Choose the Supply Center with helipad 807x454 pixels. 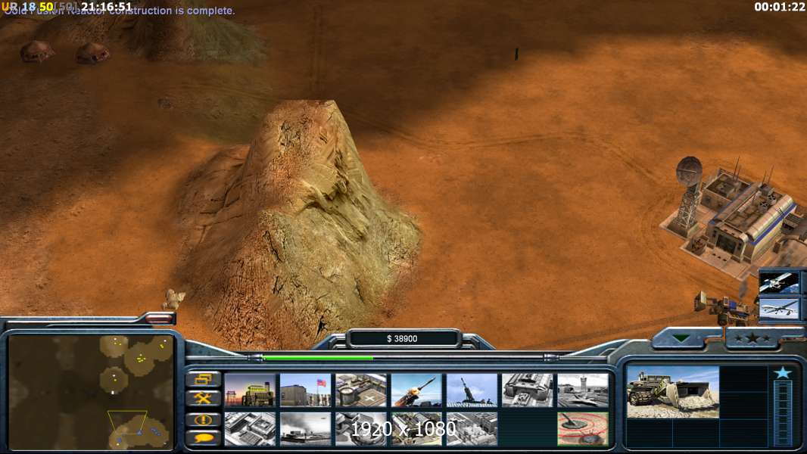(361, 390)
